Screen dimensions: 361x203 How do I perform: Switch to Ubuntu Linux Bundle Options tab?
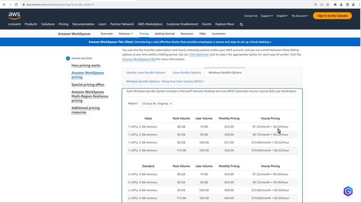click(146, 73)
